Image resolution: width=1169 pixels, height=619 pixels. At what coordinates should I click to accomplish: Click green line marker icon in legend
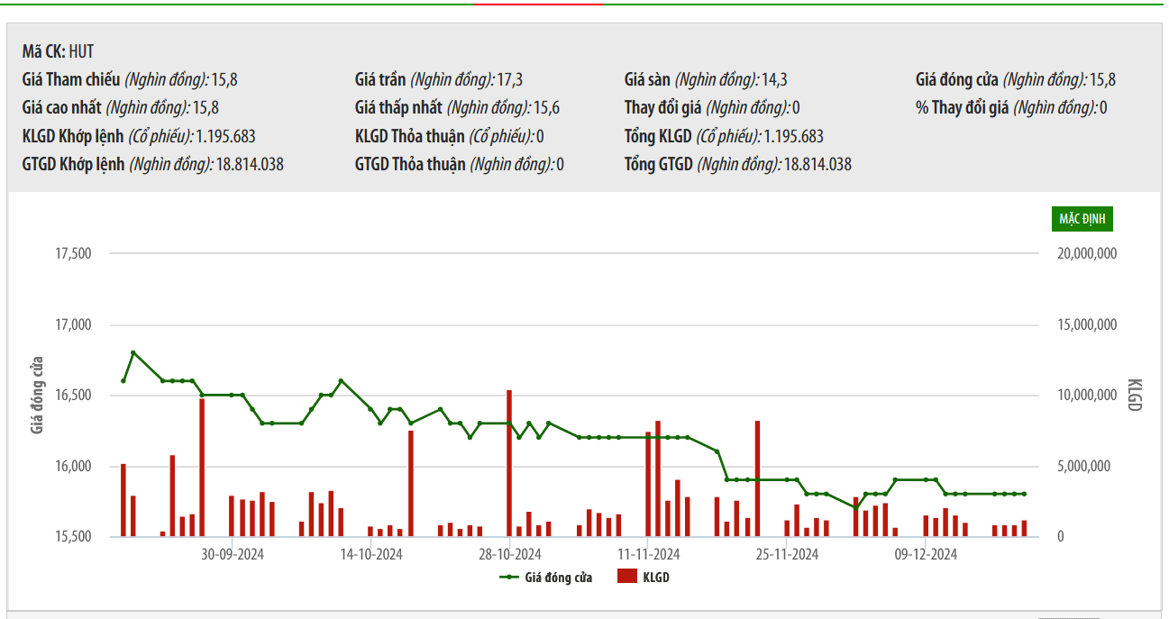pos(509,578)
